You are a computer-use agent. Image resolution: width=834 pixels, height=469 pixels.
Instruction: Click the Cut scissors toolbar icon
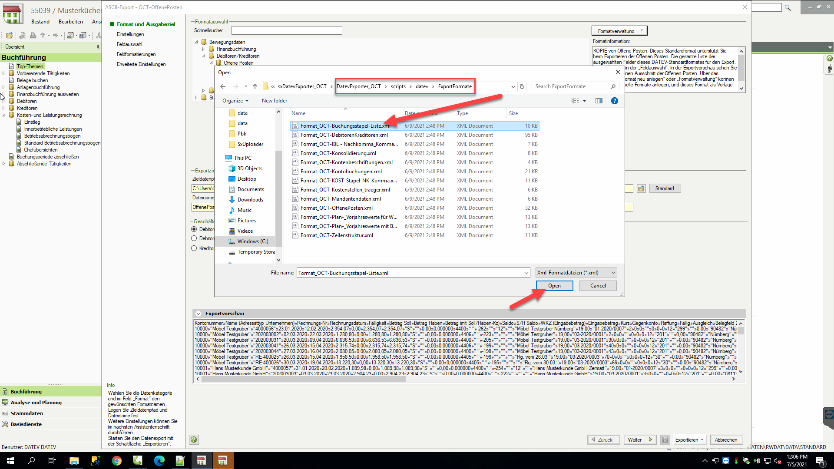99,36
